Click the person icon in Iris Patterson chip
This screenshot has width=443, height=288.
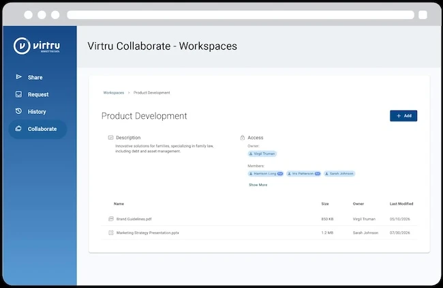coord(289,174)
